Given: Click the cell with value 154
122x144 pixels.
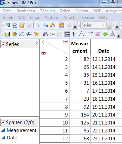Looking at the screenshot, I should pos(80,115).
